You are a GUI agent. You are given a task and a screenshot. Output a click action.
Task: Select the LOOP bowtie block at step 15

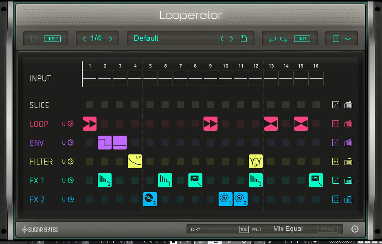(301, 124)
